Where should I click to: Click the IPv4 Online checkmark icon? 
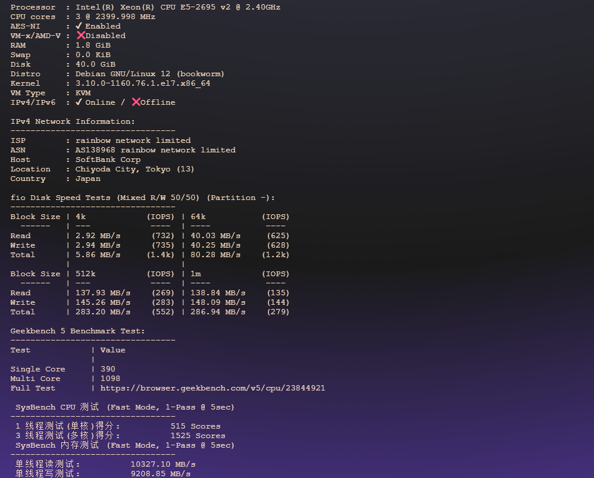[x=79, y=102]
